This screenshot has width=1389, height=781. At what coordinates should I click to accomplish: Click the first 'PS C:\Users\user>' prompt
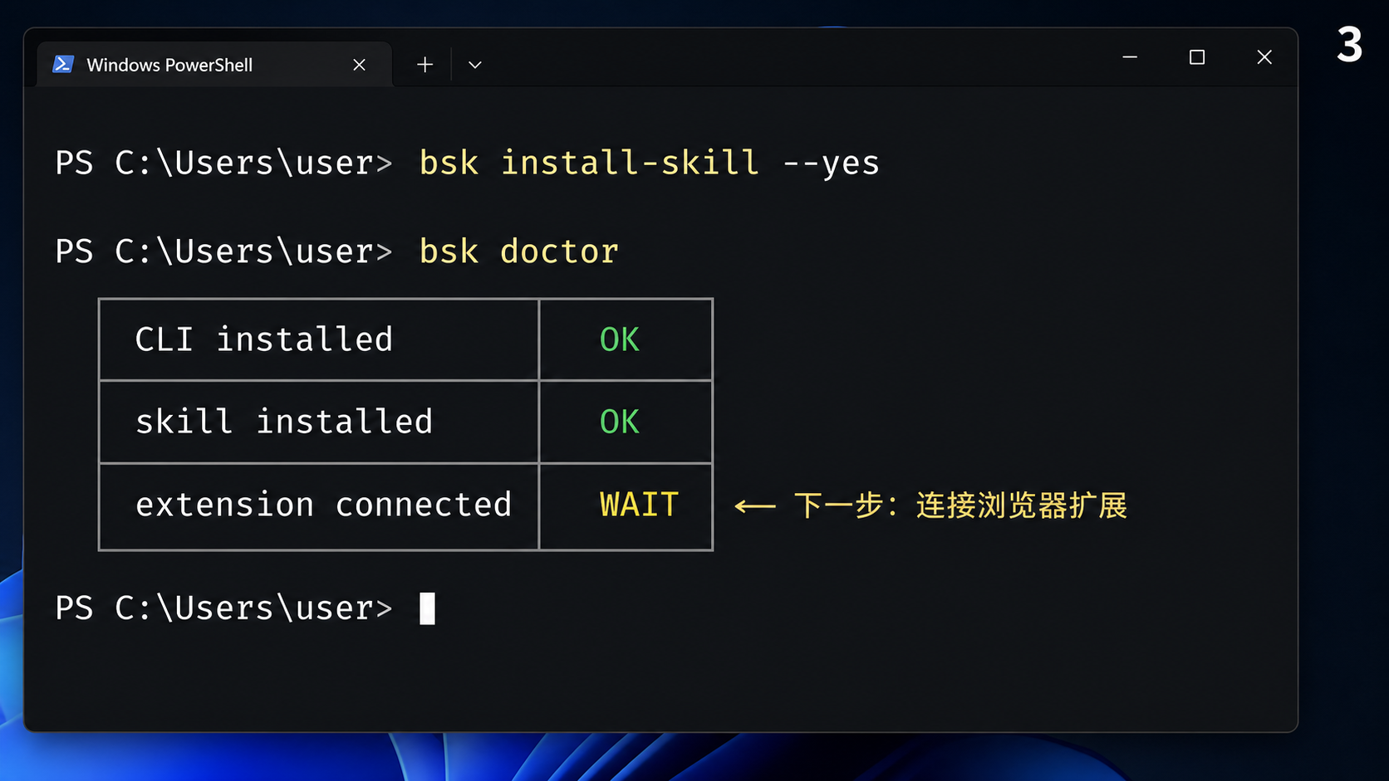(223, 163)
